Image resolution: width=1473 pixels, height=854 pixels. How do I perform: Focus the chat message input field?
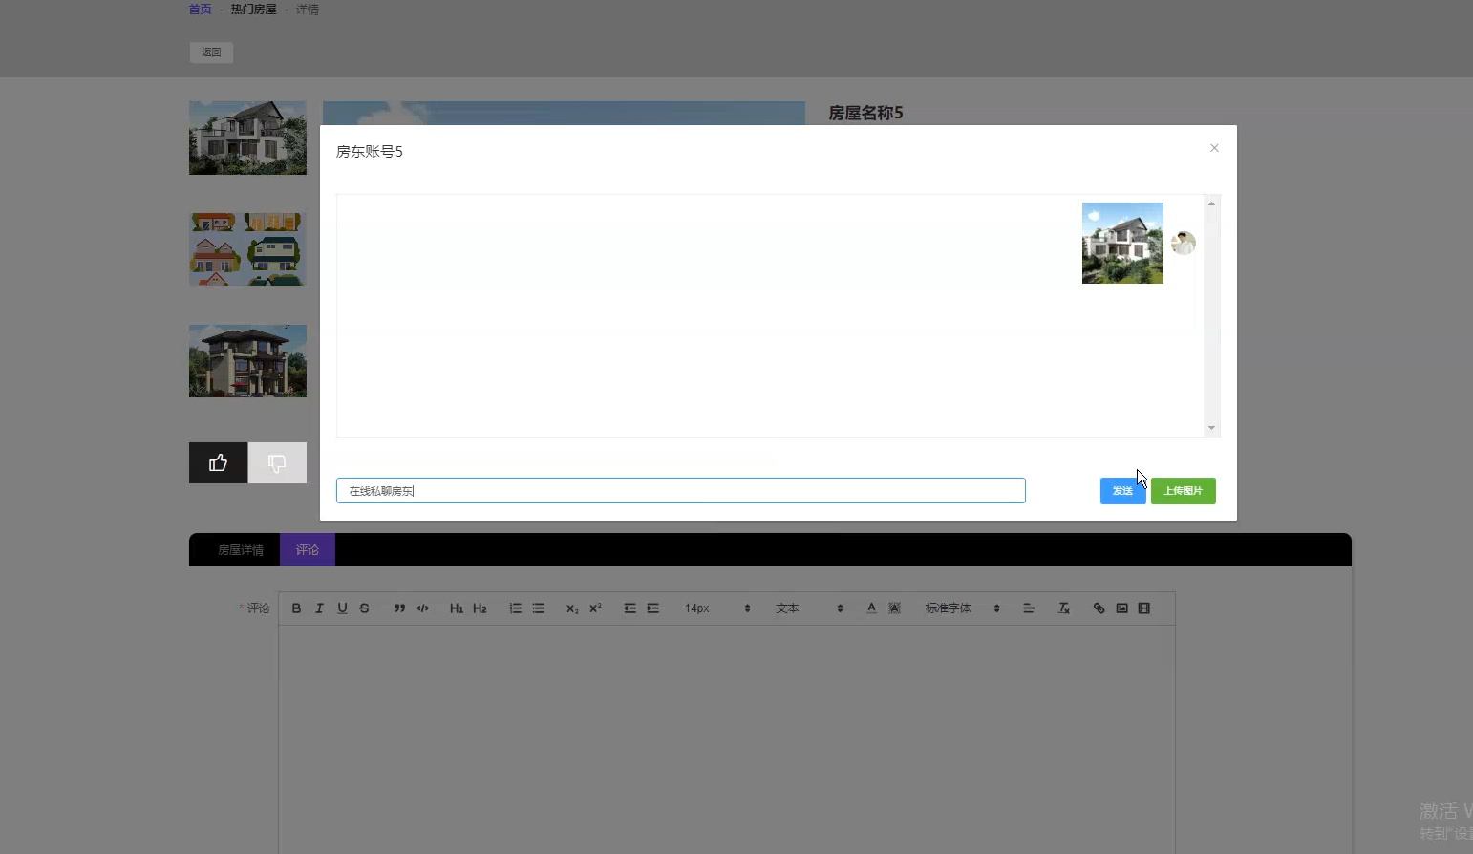(x=681, y=491)
